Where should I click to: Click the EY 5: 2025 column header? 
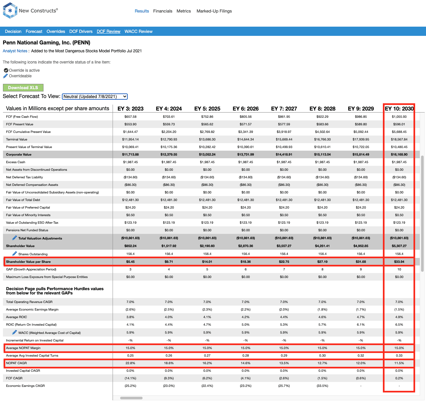point(207,109)
